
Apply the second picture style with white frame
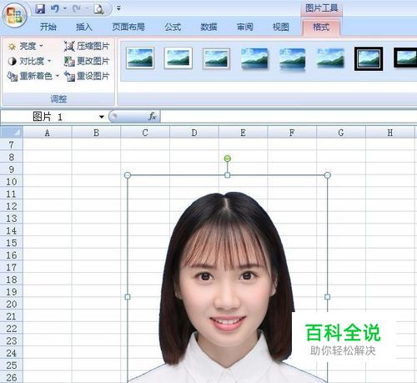pyautogui.click(x=178, y=58)
